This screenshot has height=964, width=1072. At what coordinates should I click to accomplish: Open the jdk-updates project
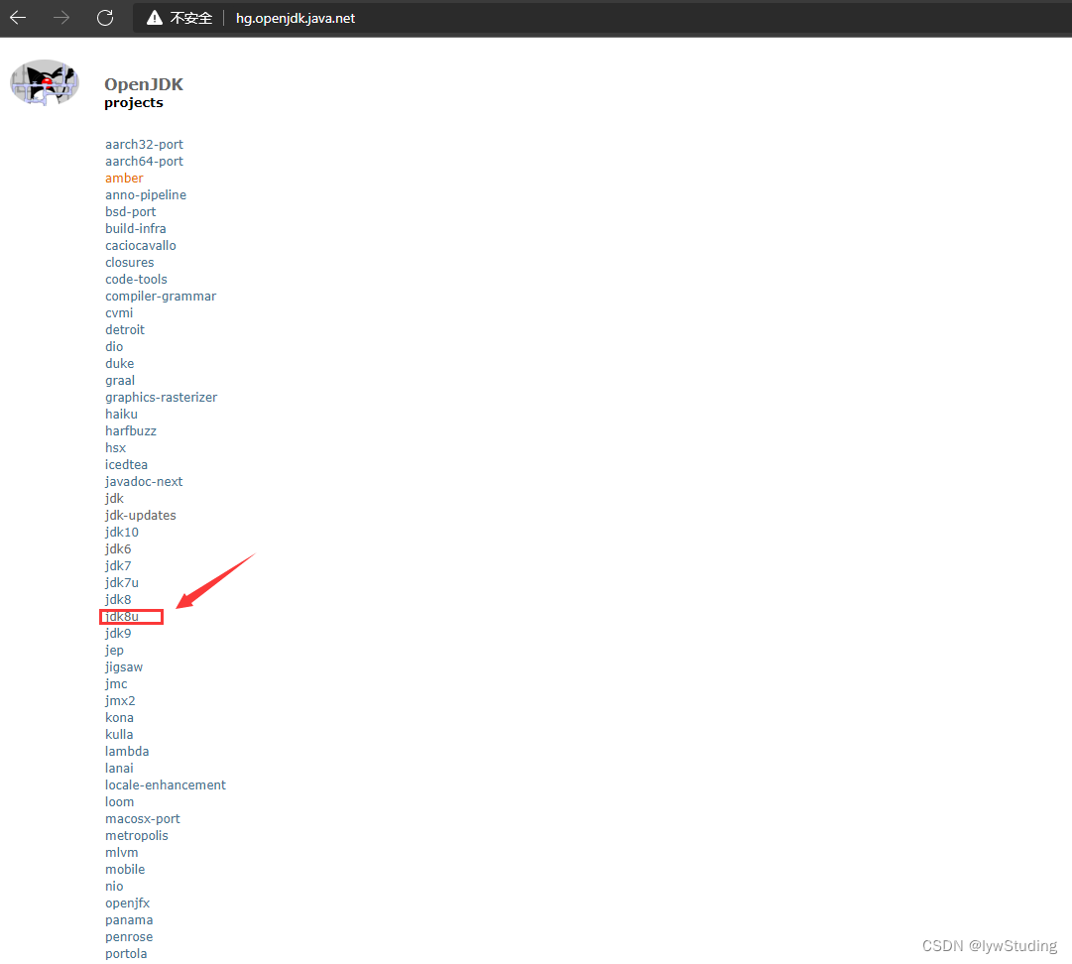(x=141, y=516)
